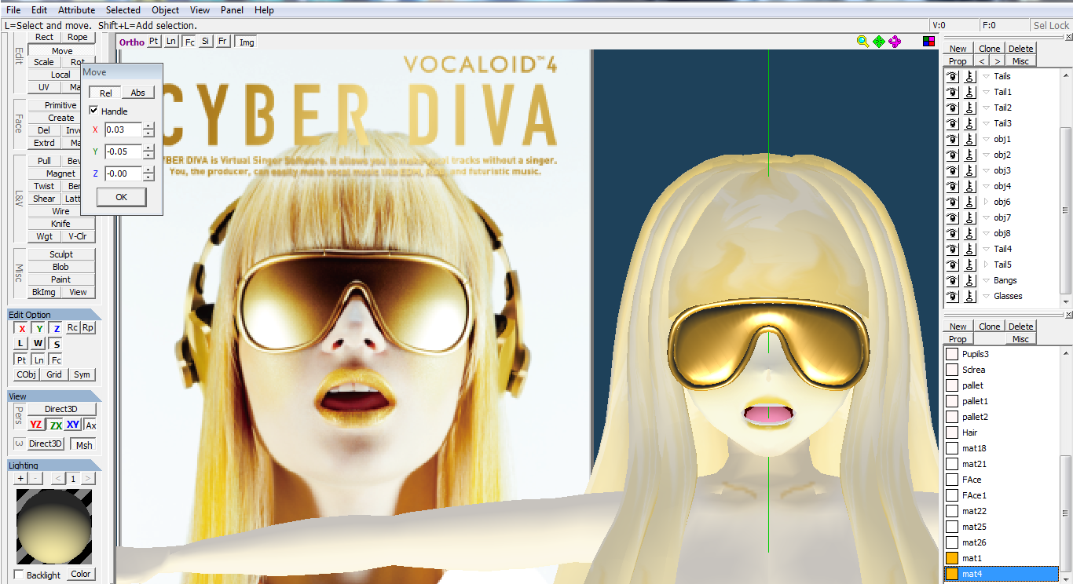Toggle the lock icon for Bangs object
The height and width of the screenshot is (584, 1073).
pos(969,280)
